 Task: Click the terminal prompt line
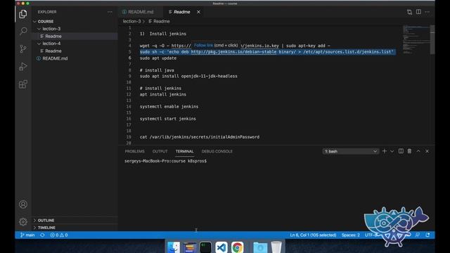(165, 161)
